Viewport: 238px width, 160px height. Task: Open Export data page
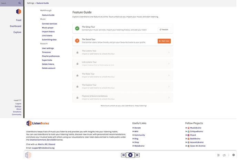[47, 60]
